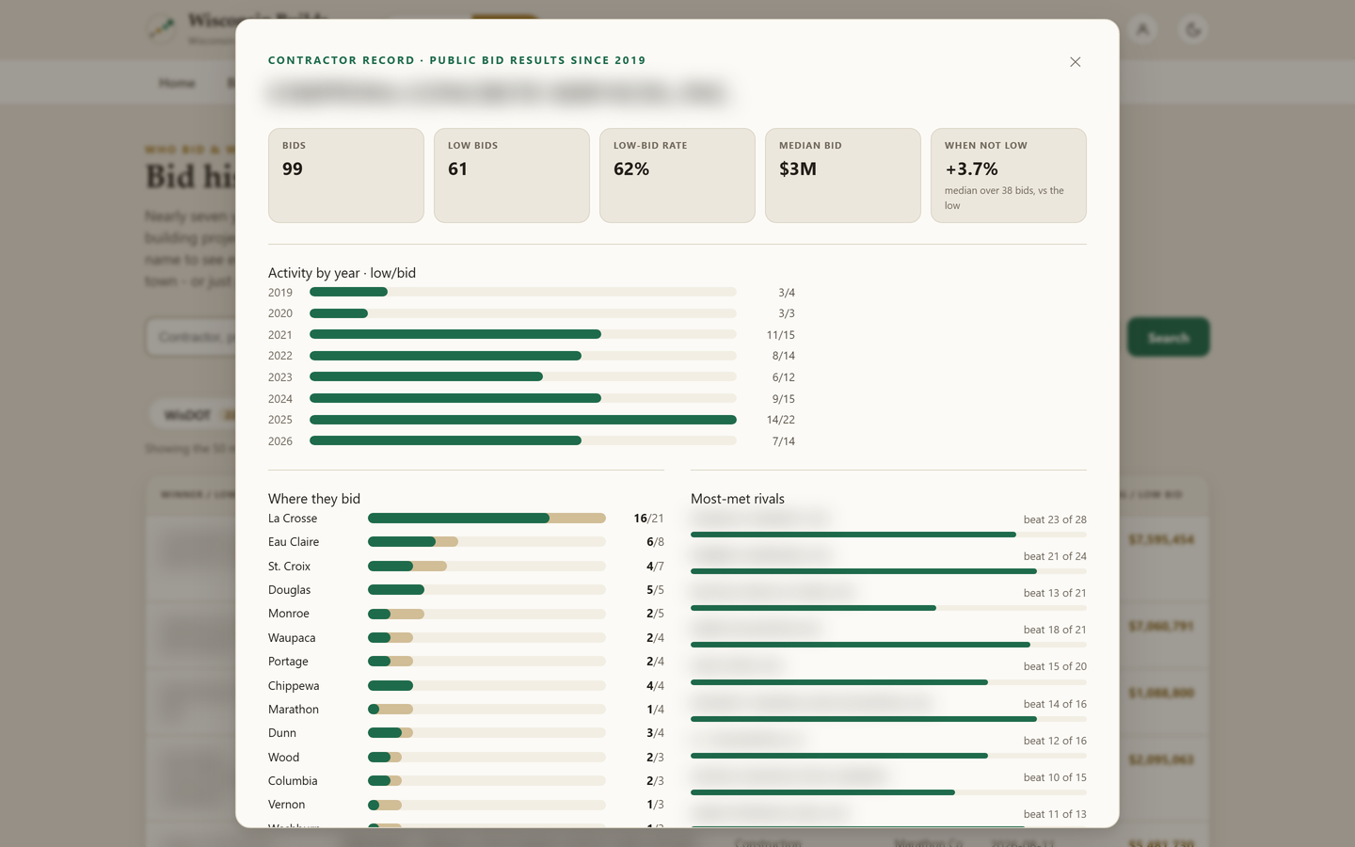Focus the contractor search field behind the dialog

[x=192, y=337]
